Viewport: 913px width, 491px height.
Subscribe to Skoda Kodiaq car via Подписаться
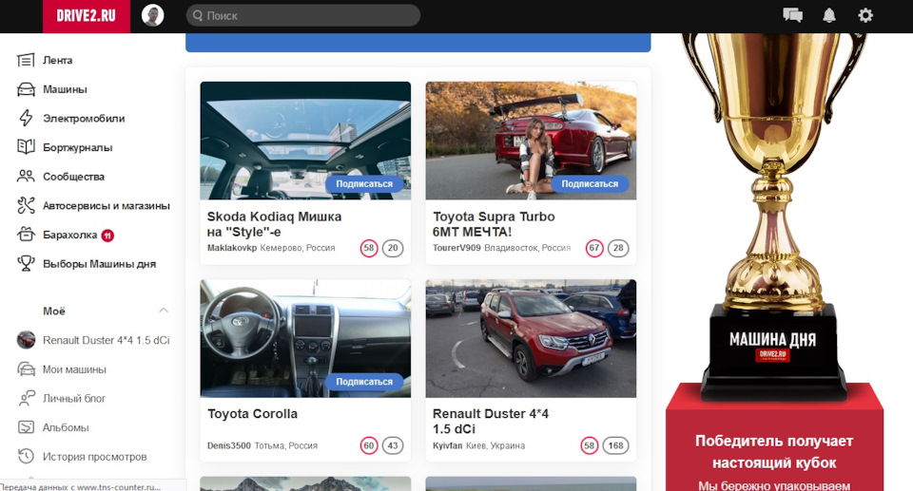coord(364,184)
